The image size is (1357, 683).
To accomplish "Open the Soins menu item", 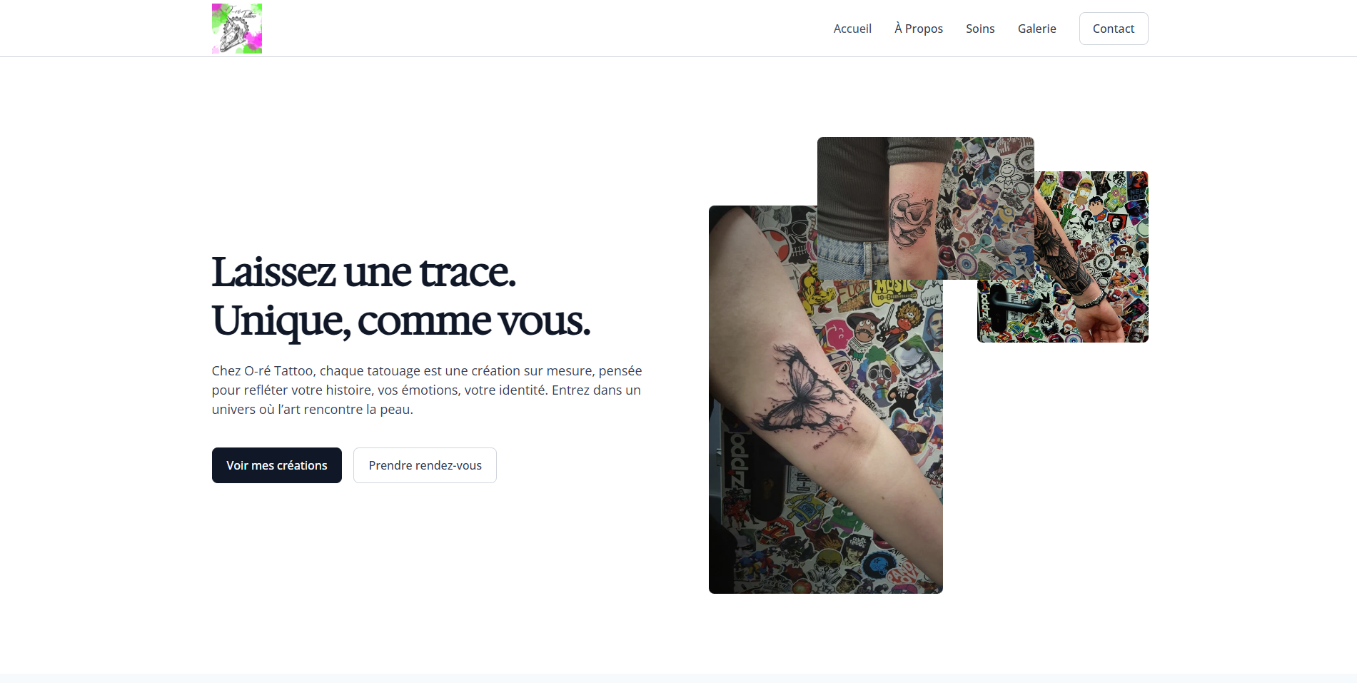I will click(980, 29).
